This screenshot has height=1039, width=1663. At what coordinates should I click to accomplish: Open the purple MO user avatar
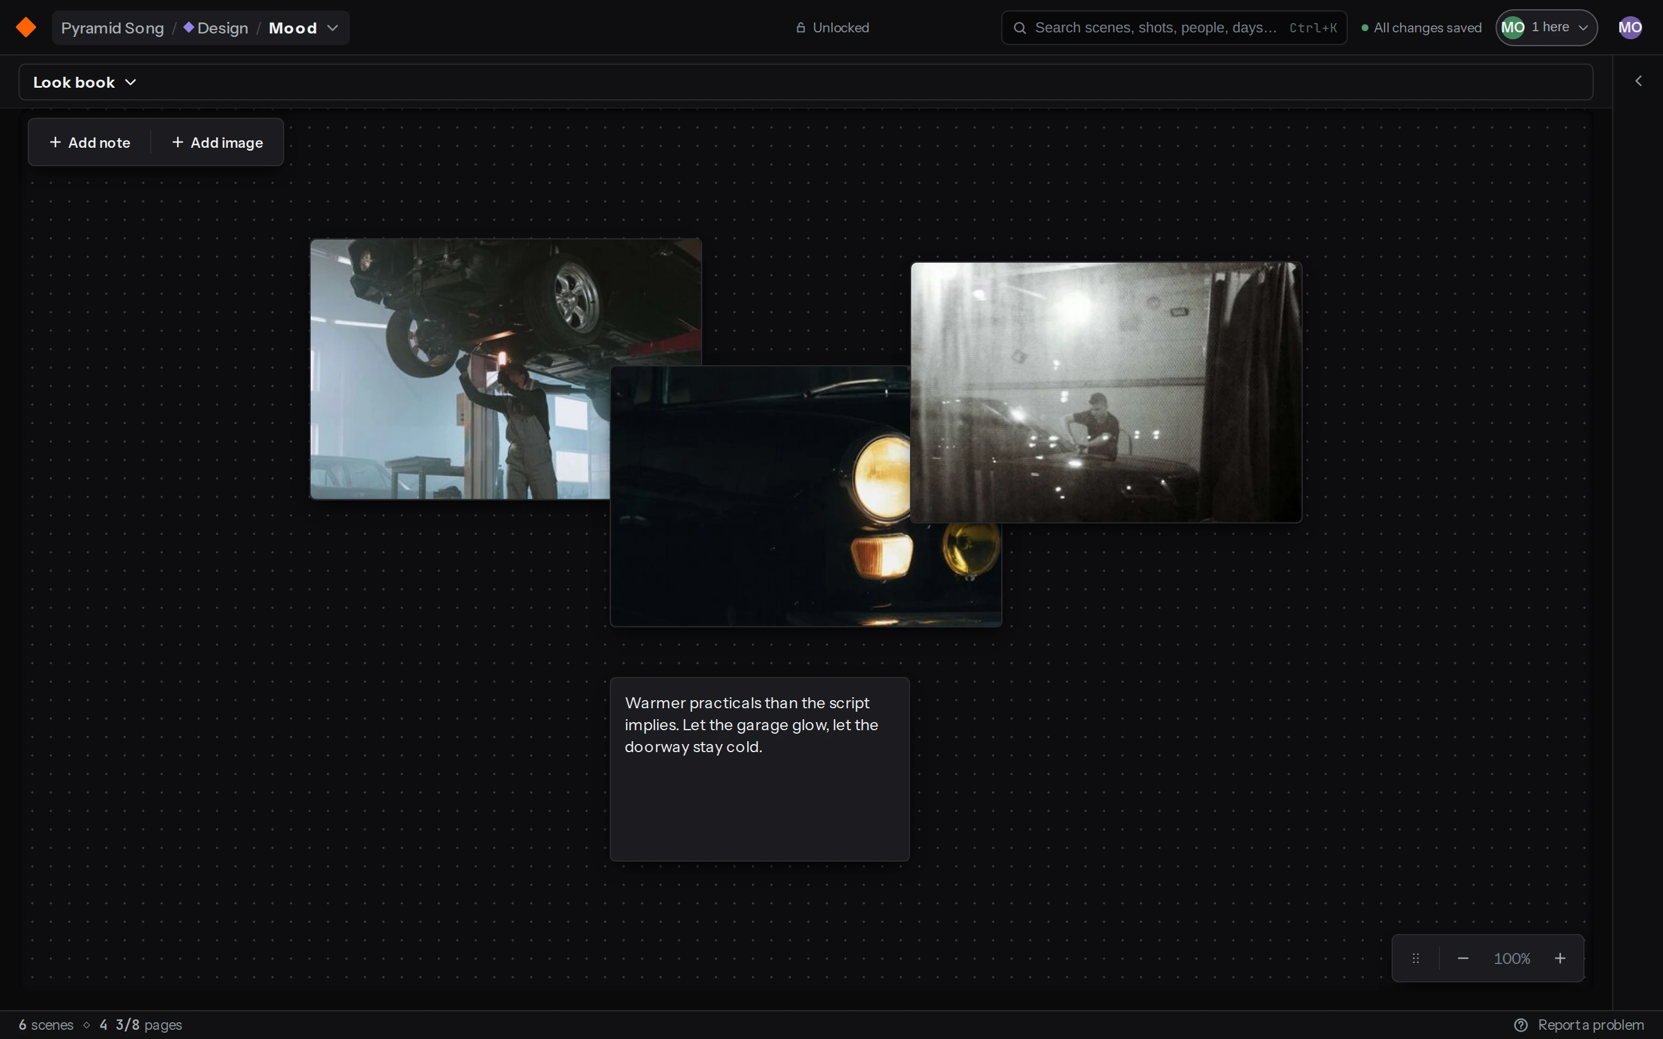[x=1630, y=28]
